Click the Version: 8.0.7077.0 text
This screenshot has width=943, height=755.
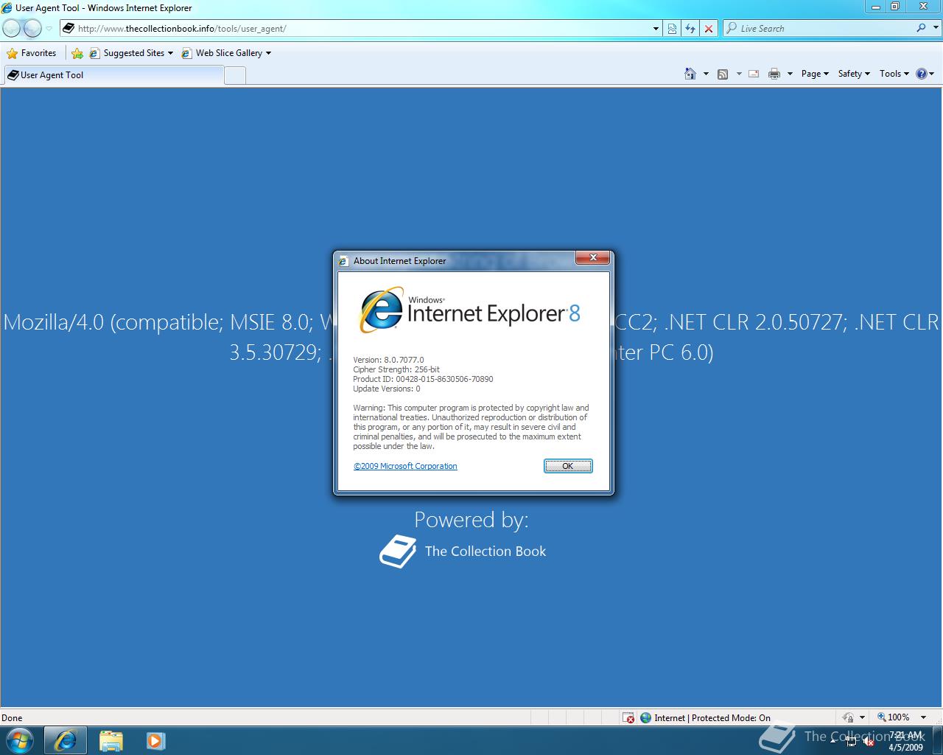click(x=388, y=360)
